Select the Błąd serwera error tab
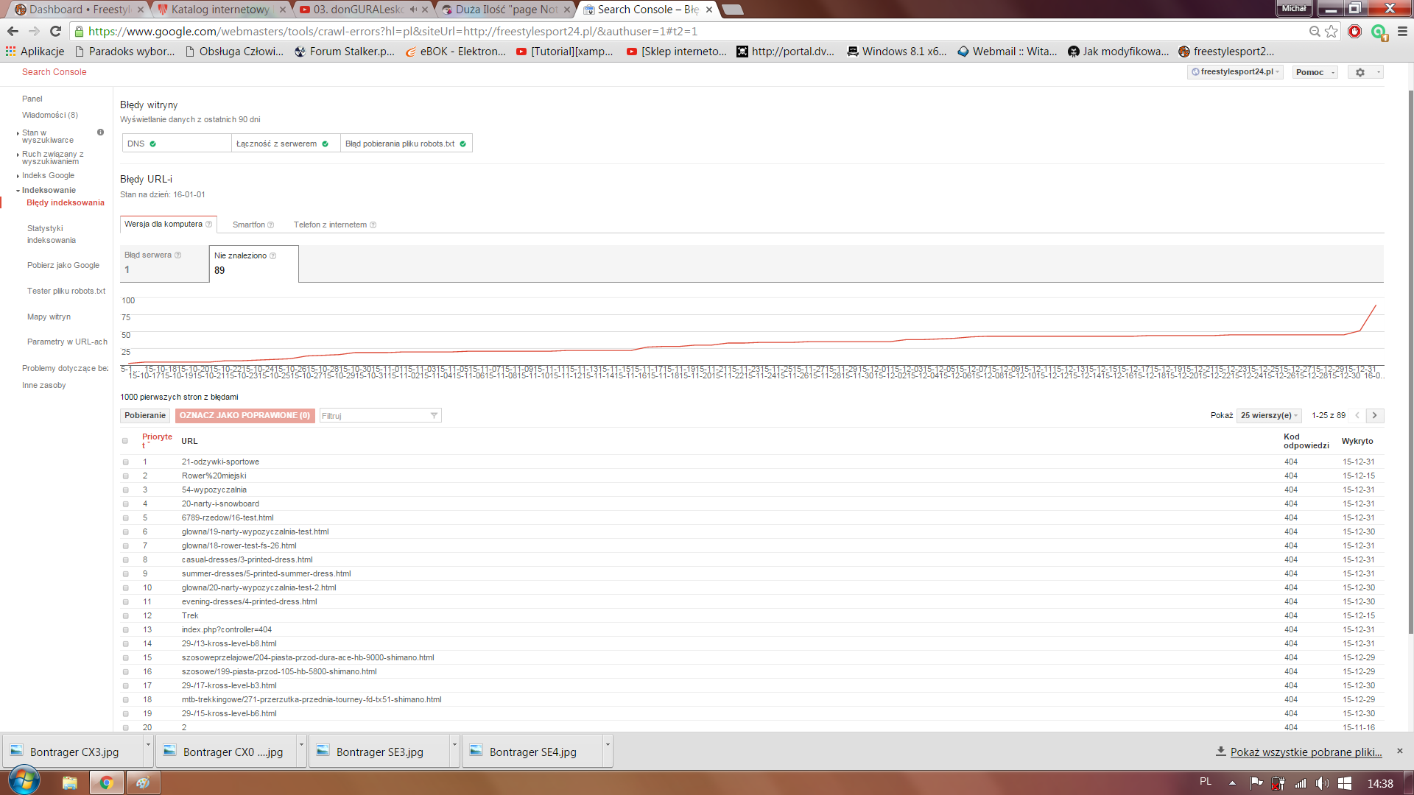The width and height of the screenshot is (1414, 795). 164,263
